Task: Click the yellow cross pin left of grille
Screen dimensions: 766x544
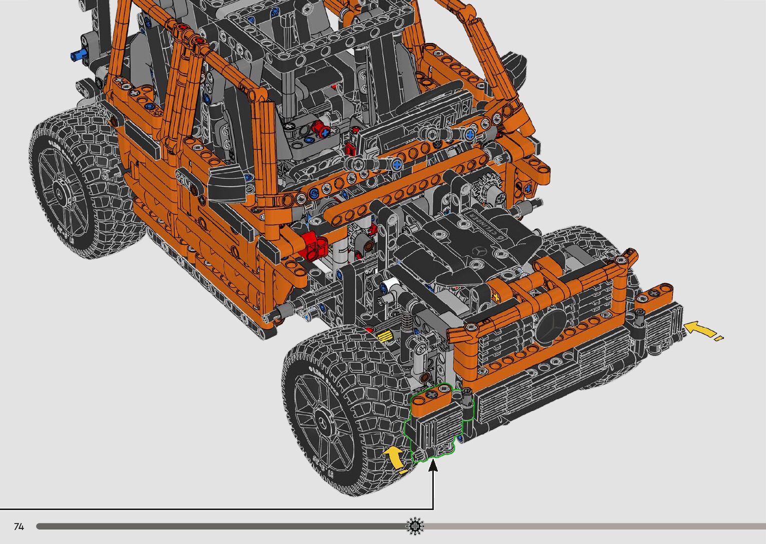Action: [496, 297]
